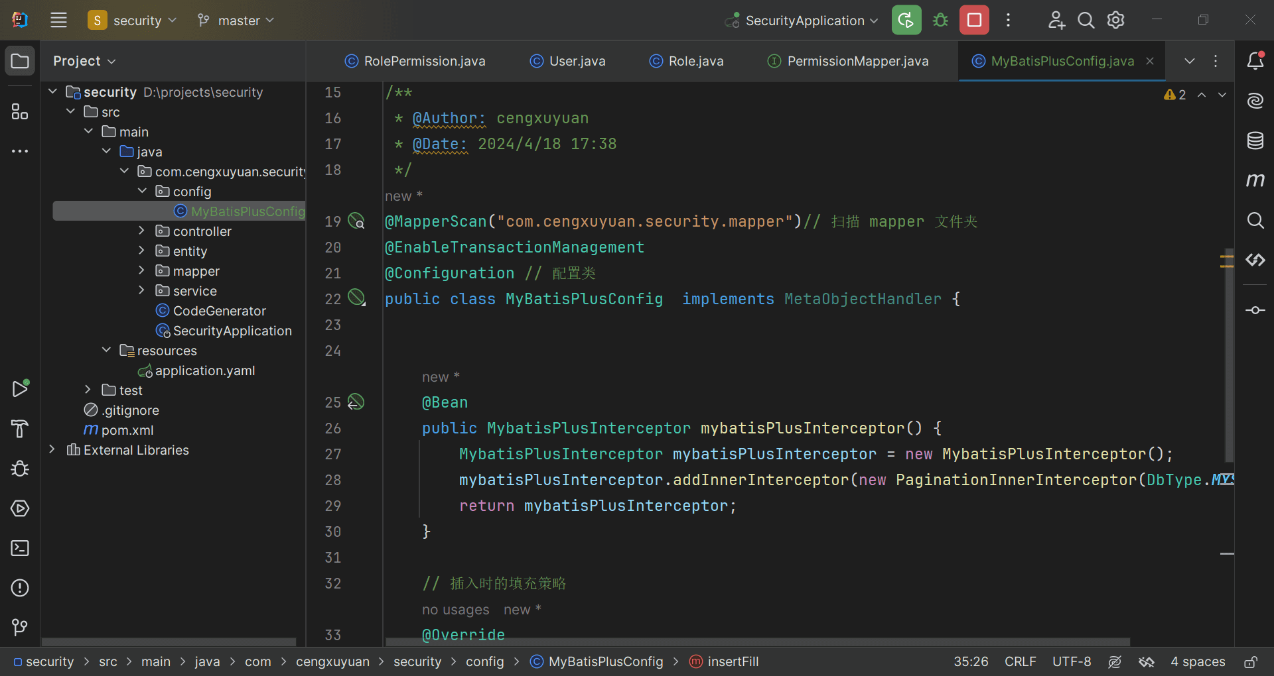Expand the mapper package
The width and height of the screenshot is (1274, 676).
point(141,270)
